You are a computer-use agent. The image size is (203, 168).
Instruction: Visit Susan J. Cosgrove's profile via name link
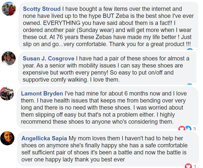point(48,58)
